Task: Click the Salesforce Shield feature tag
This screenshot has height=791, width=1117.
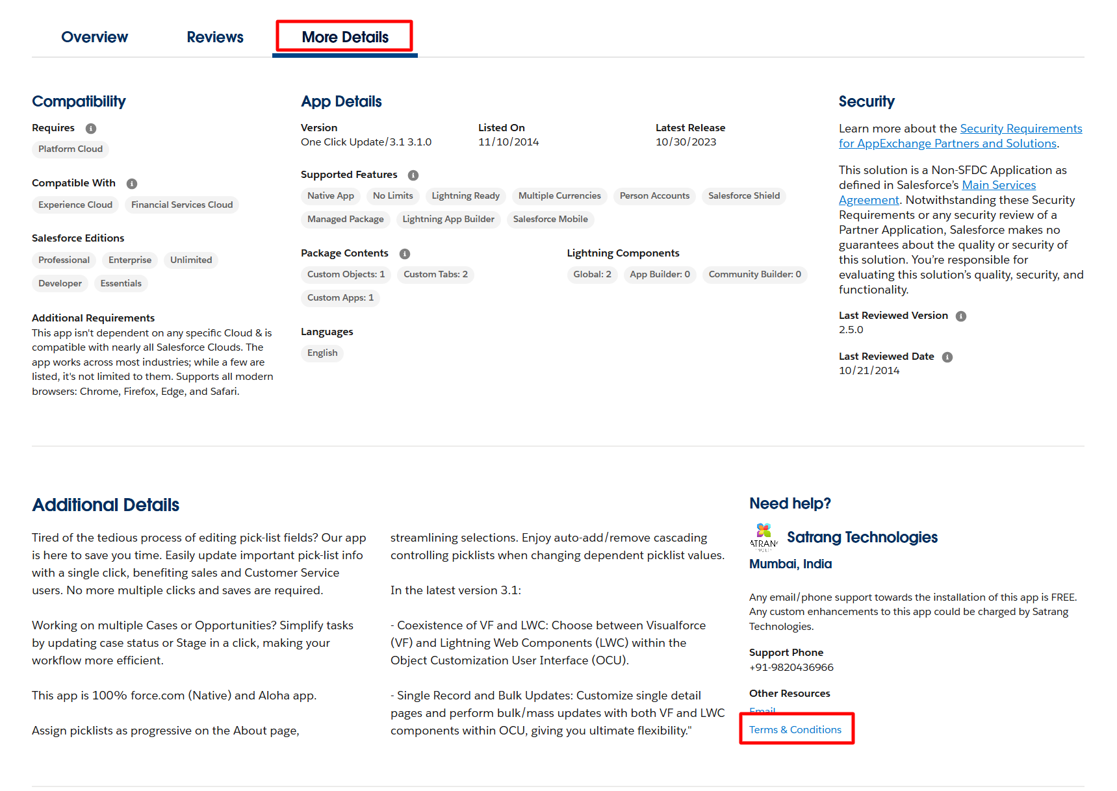Action: (744, 195)
